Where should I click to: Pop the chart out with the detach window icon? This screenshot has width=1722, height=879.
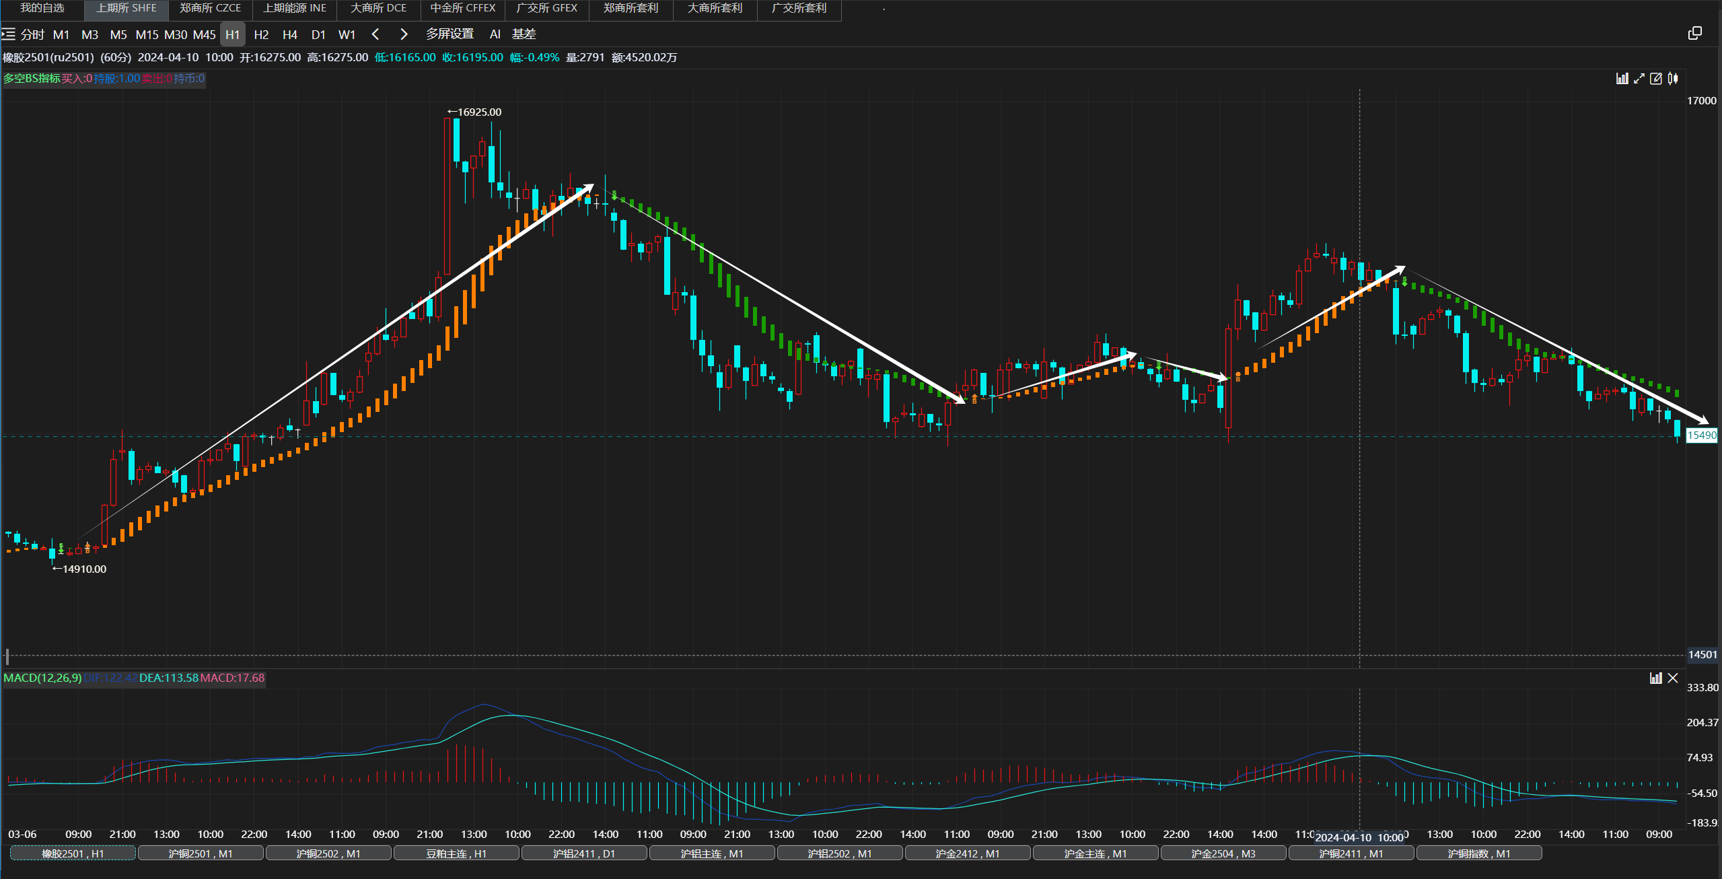(x=1695, y=34)
